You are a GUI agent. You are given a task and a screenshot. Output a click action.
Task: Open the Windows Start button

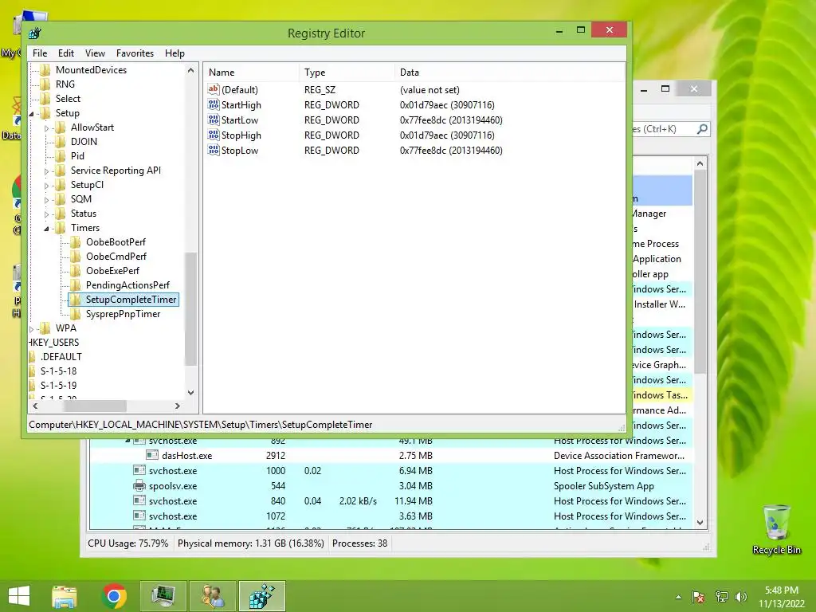[x=19, y=596]
